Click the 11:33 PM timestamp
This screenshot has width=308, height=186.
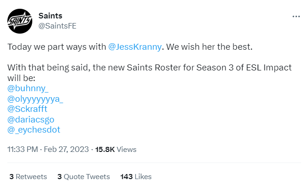(x=23, y=149)
